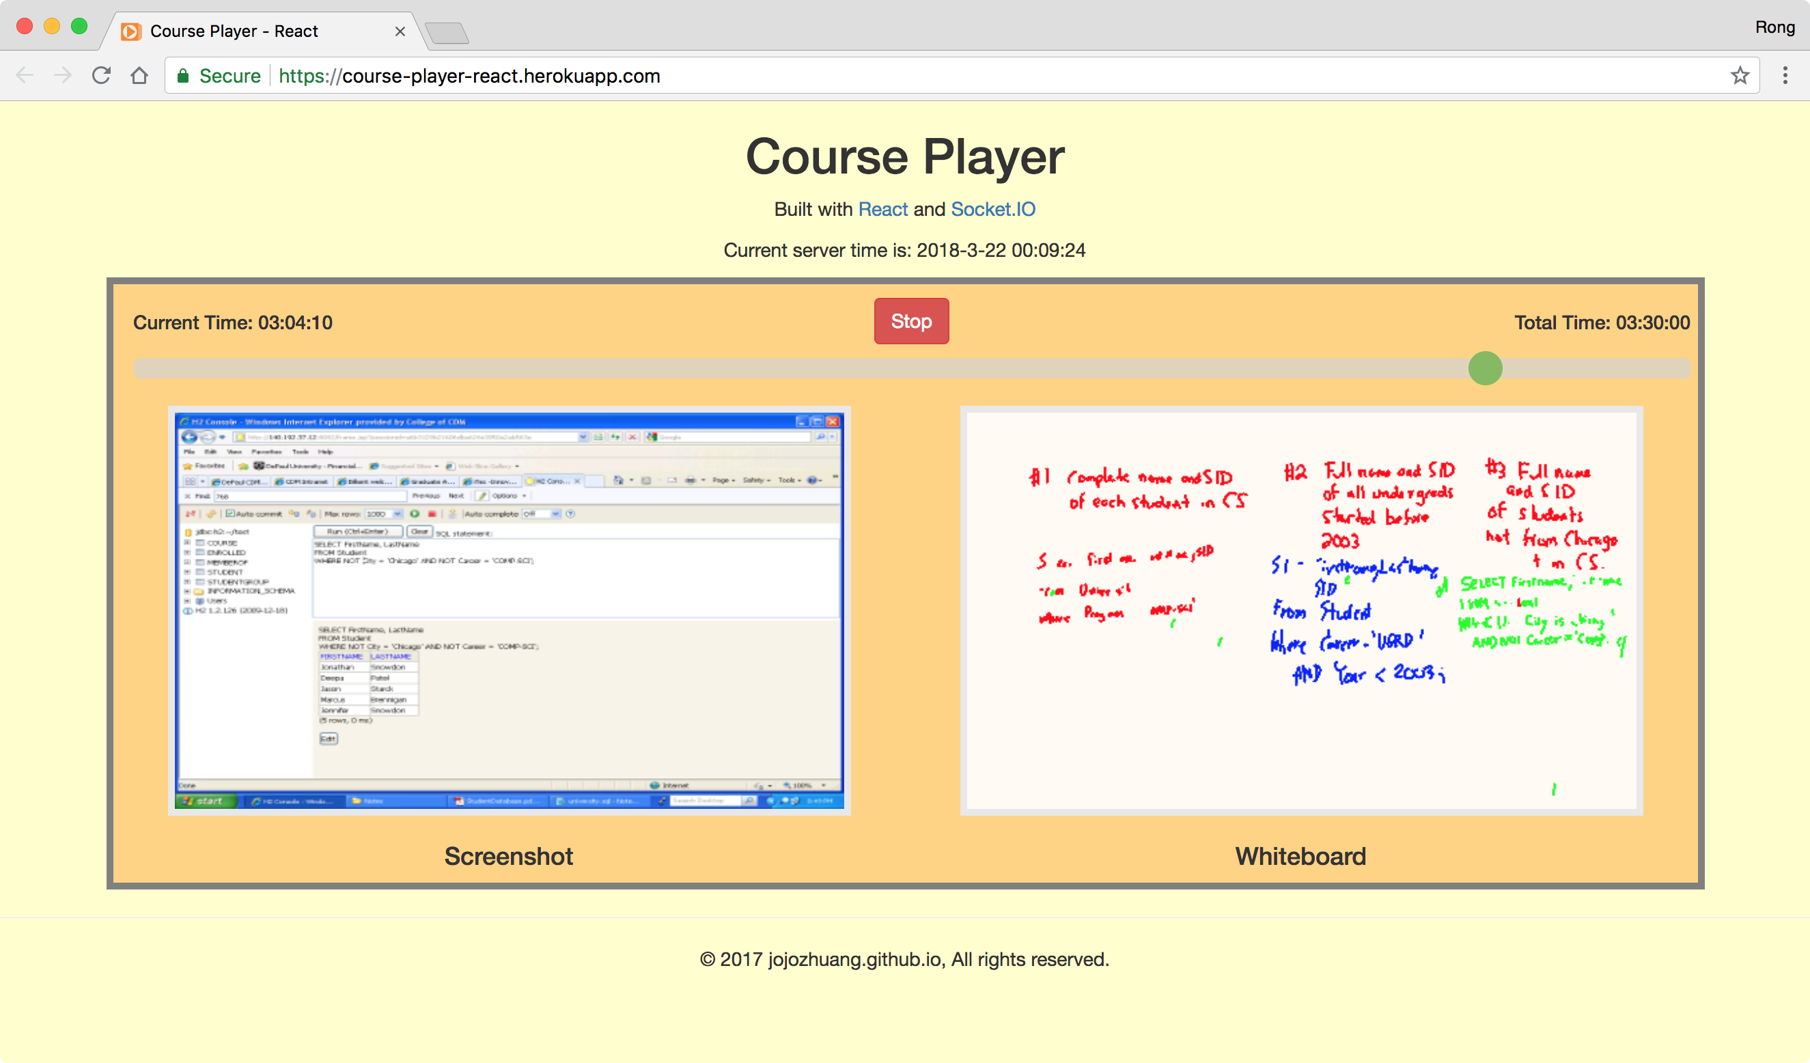Click the Current server time text

click(x=904, y=250)
